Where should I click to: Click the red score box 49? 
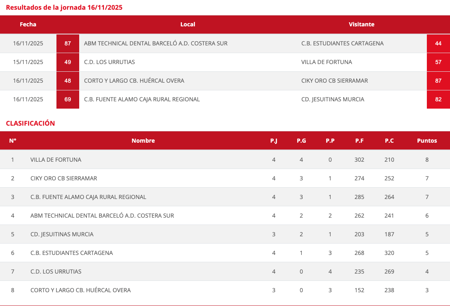point(67,62)
